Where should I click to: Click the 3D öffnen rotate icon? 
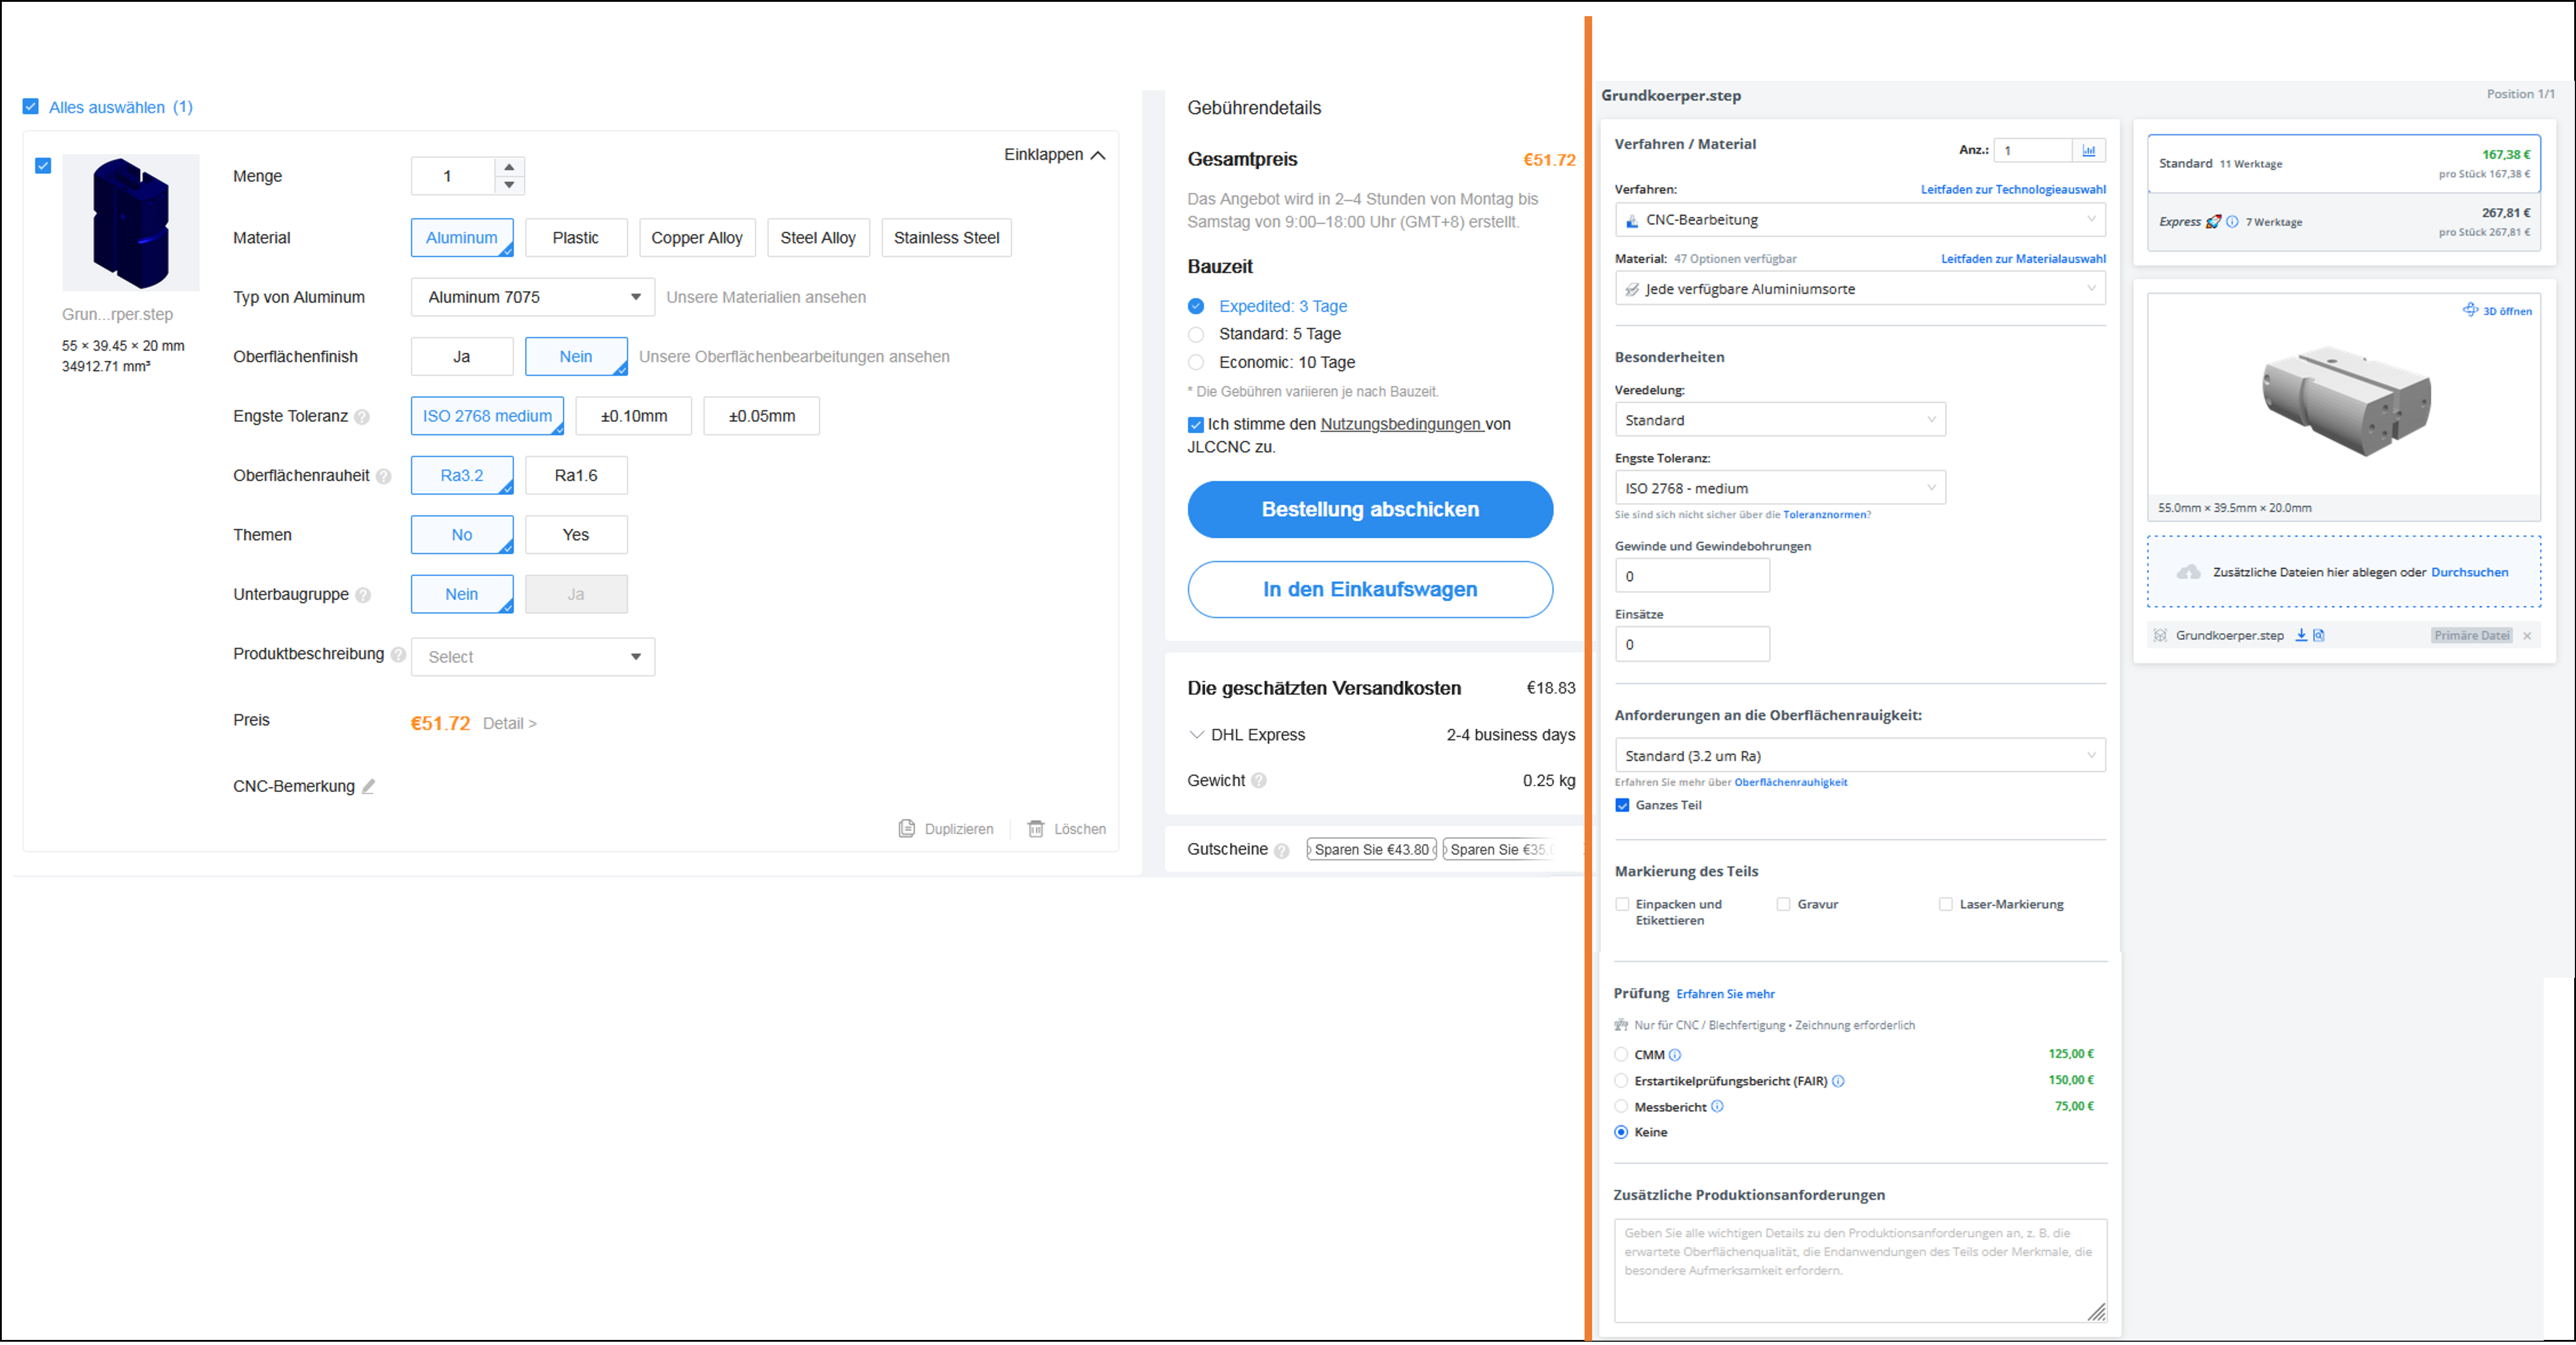point(2470,310)
